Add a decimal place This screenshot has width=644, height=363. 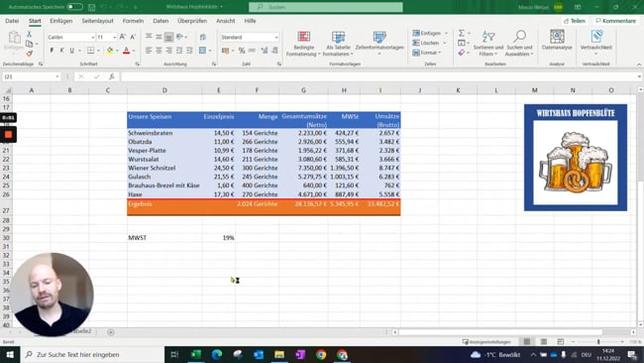pos(265,51)
